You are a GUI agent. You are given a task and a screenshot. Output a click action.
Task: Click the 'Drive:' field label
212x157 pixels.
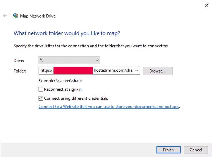[x=19, y=60]
